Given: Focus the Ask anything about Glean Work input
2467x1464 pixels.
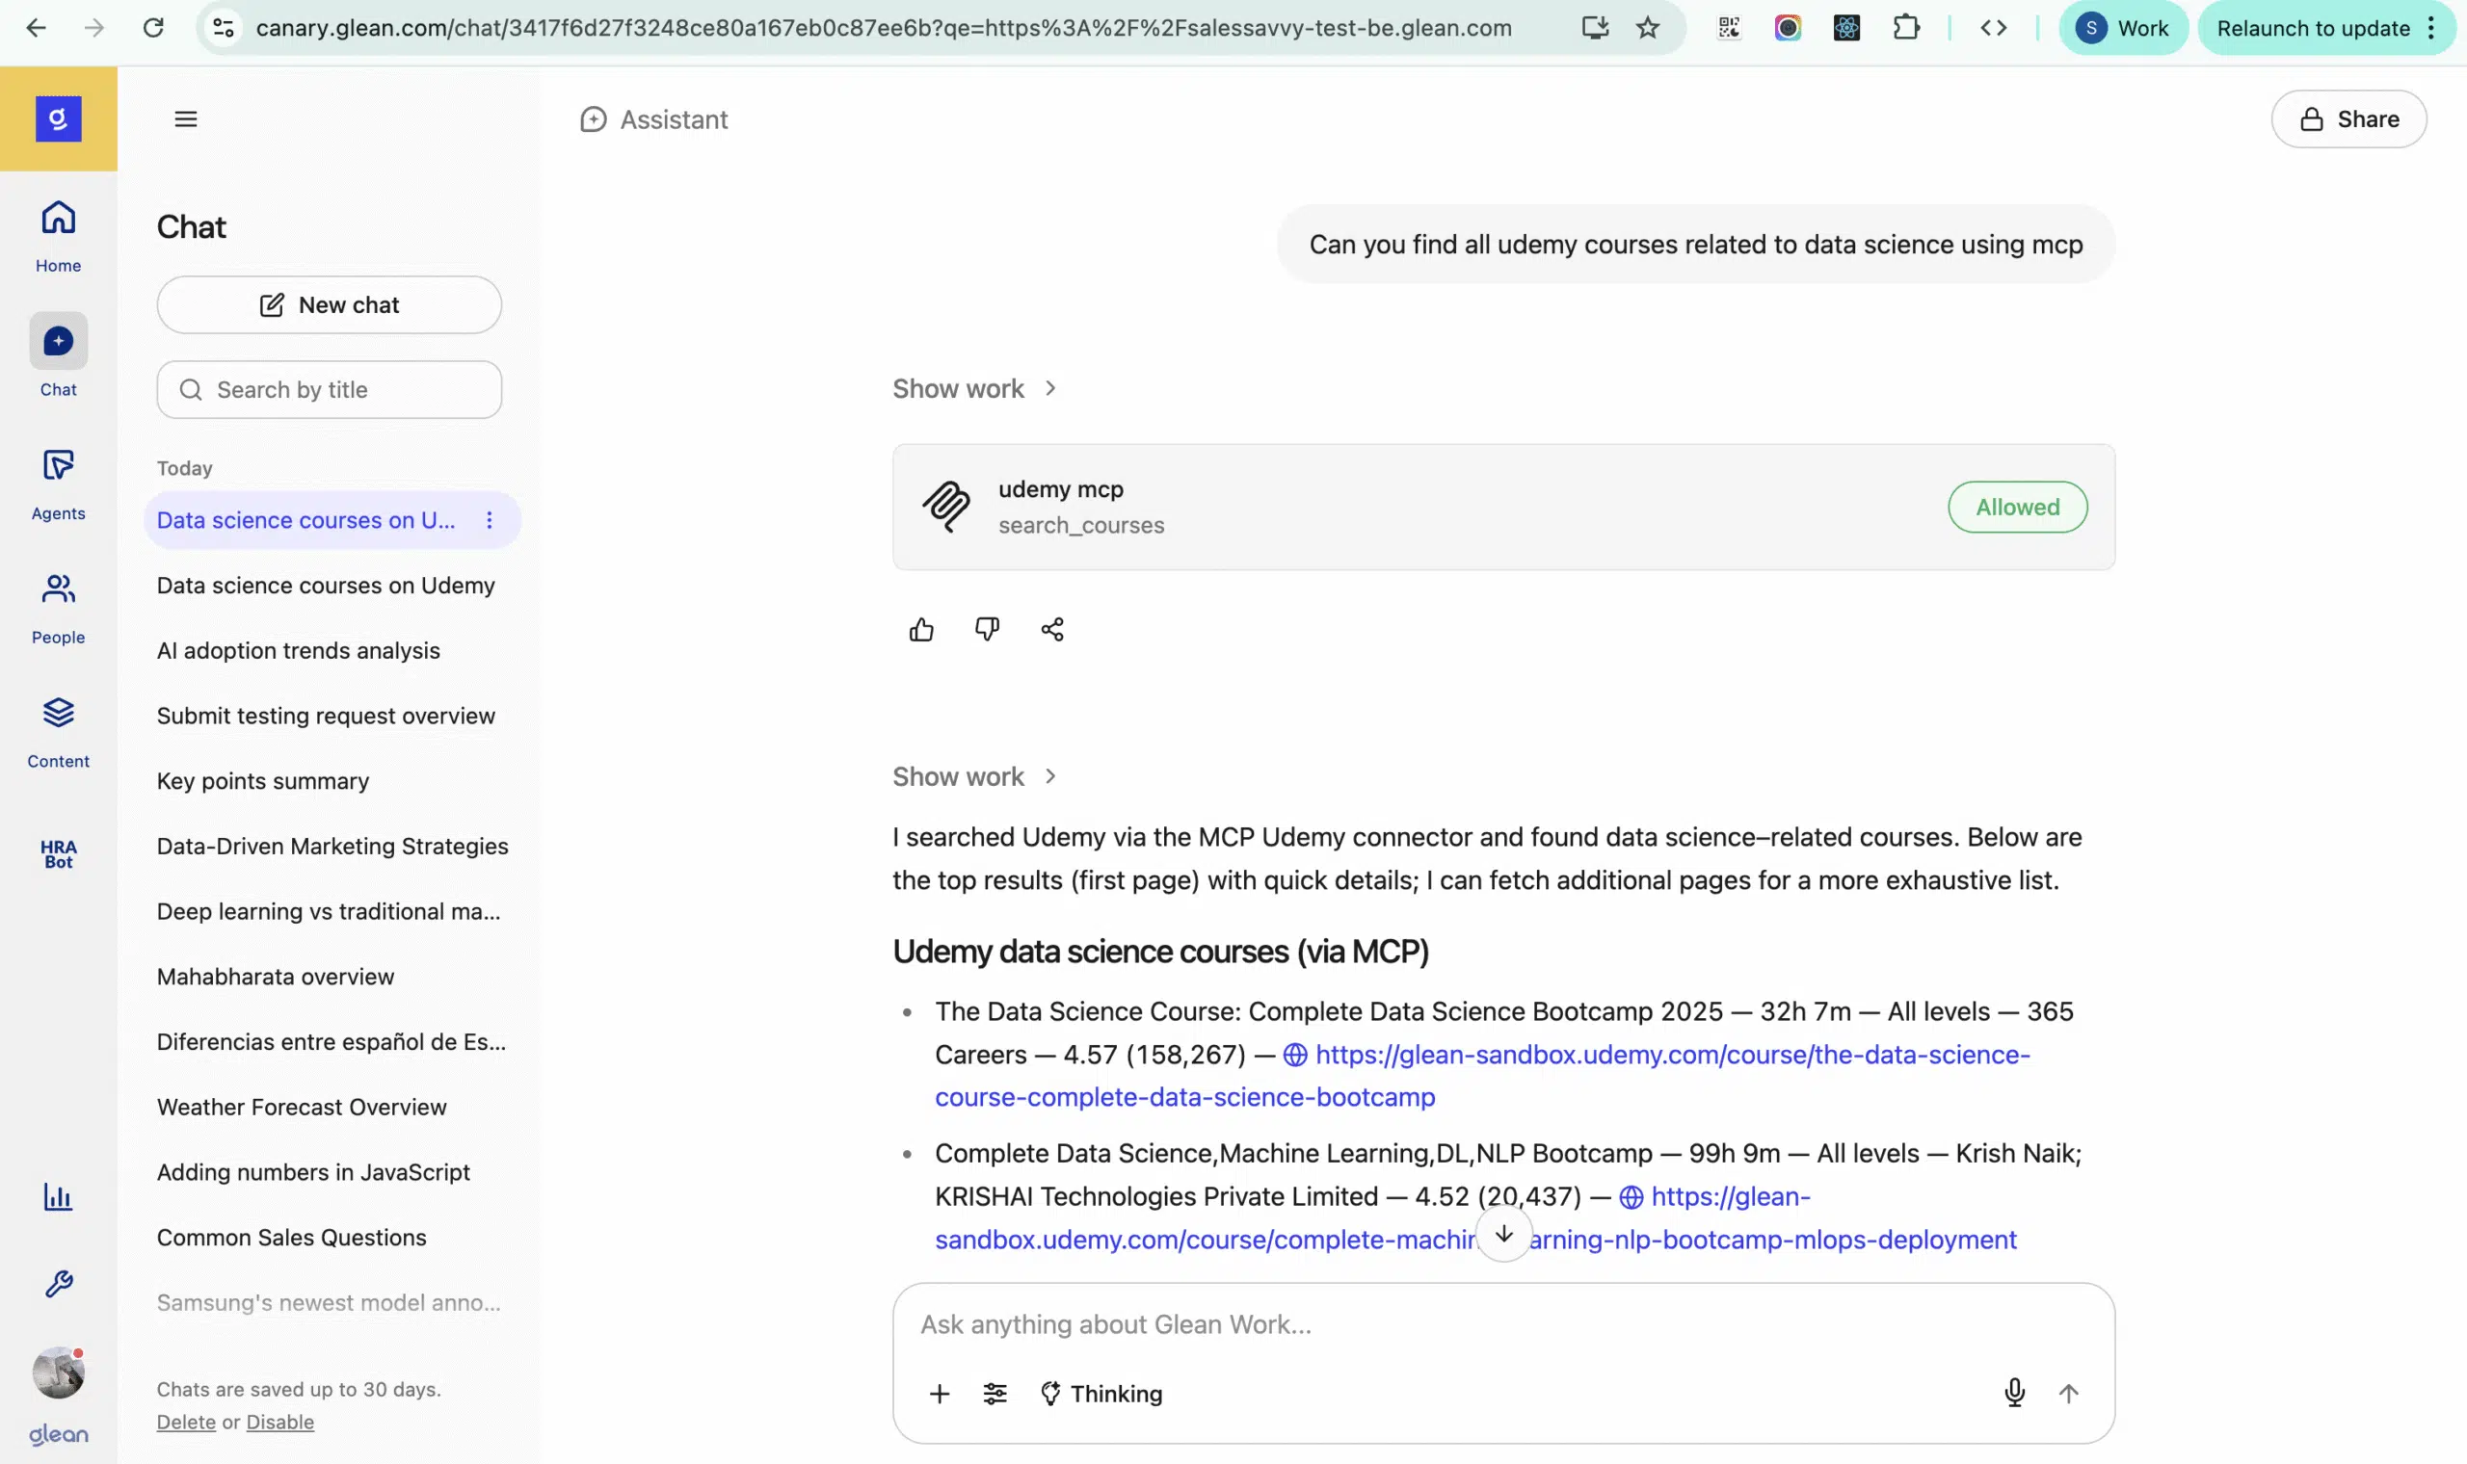Looking at the screenshot, I should pyautogui.click(x=1502, y=1324).
